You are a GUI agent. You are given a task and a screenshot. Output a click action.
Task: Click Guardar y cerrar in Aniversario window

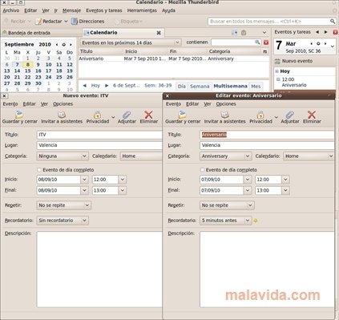[183, 117]
